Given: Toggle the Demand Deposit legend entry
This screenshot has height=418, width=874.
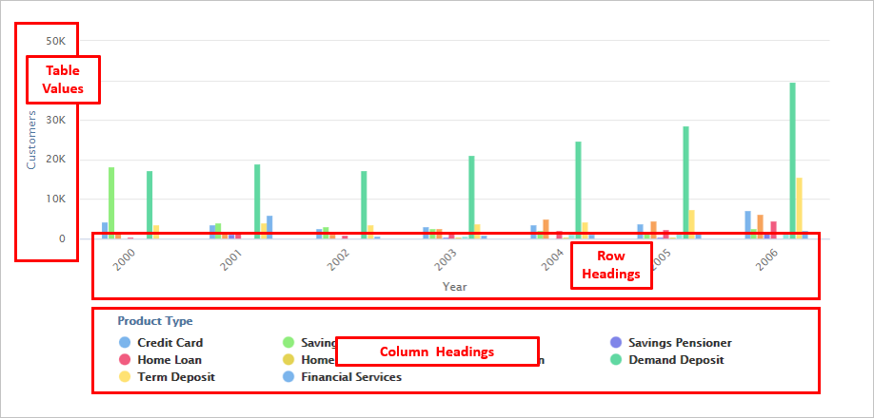Looking at the screenshot, I should pyautogui.click(x=676, y=360).
